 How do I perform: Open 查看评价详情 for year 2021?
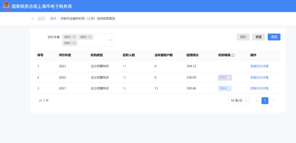coord(259,88)
